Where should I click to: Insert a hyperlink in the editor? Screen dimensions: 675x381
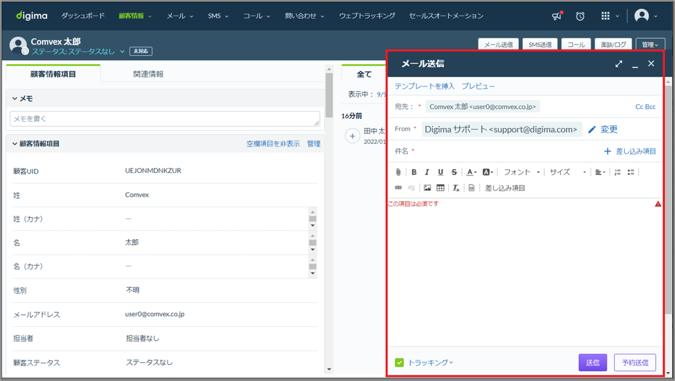click(398, 188)
